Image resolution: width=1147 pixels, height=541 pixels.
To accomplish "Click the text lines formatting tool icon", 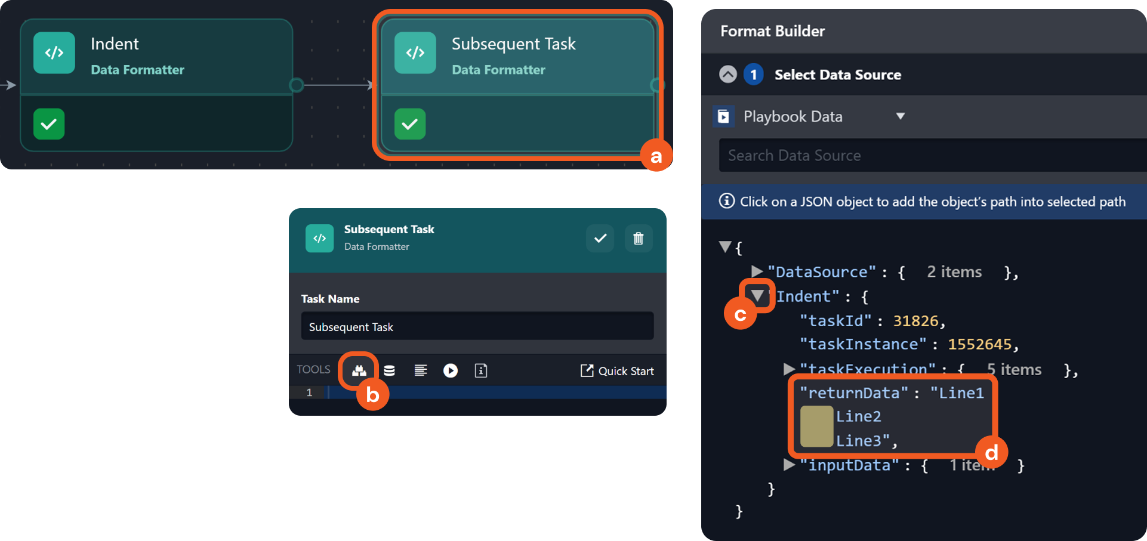I will point(420,371).
